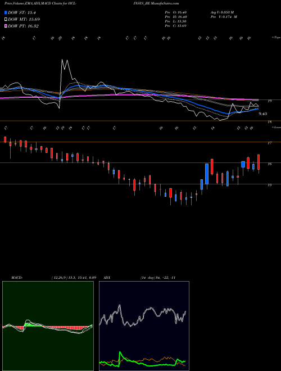Image resolution: width=281 pixels, height=371 pixels.
Task: Click the magenta DOW PT legend swatch
Action: [6, 26]
